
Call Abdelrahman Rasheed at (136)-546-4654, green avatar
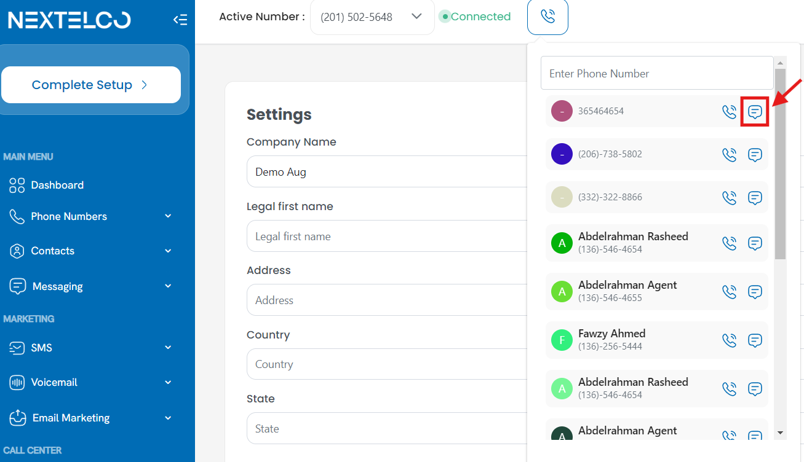729,243
